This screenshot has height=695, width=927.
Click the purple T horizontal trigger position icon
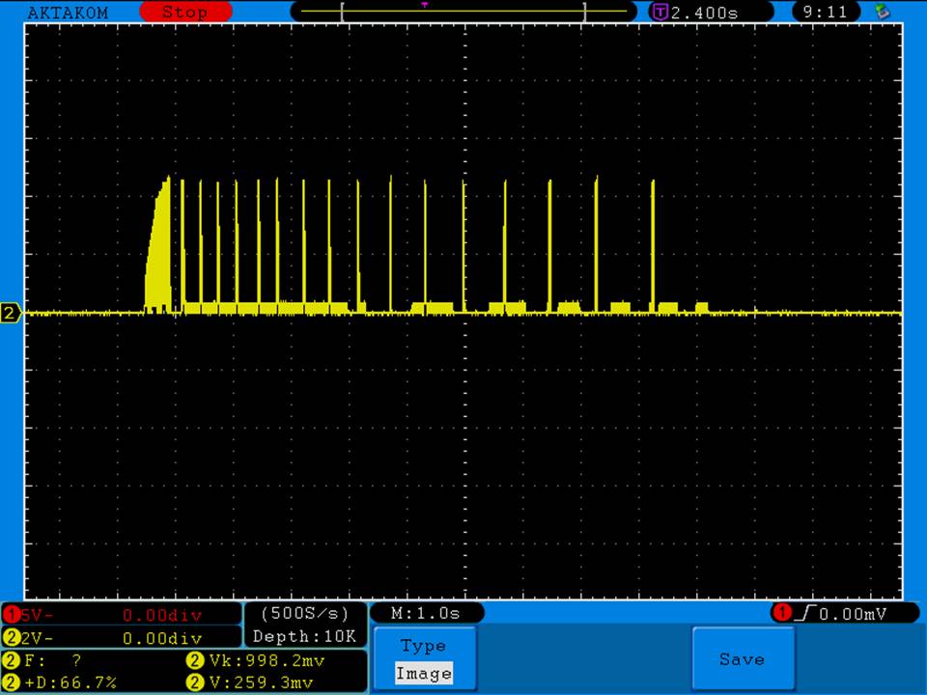pos(660,13)
